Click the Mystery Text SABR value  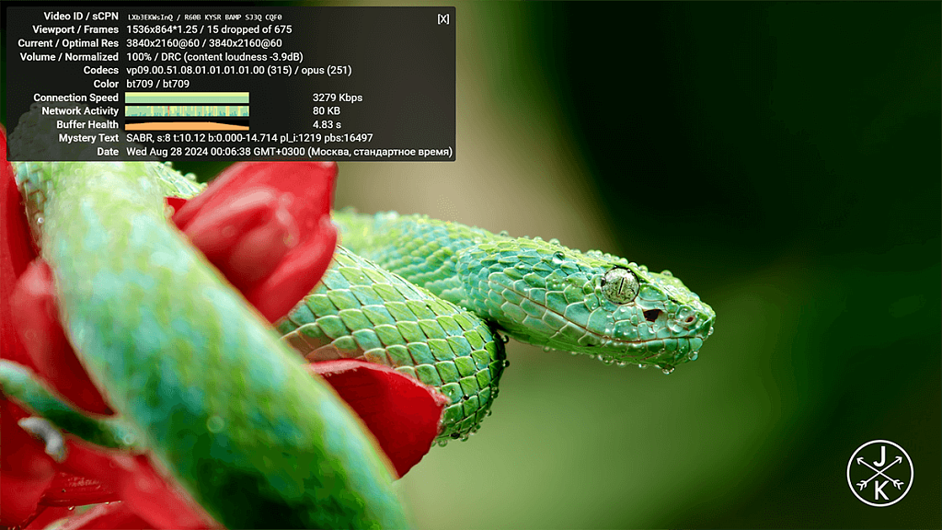coord(249,138)
